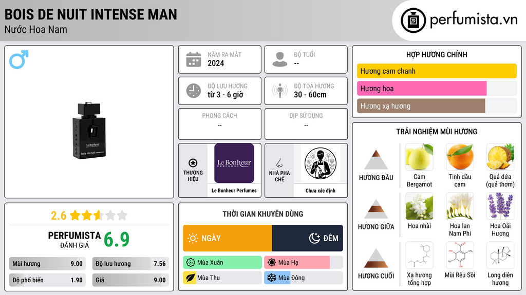Image resolution: width=526 pixels, height=295 pixels.
Task: Click the perfumer illustration Chưa xác định
Action: 321,163
